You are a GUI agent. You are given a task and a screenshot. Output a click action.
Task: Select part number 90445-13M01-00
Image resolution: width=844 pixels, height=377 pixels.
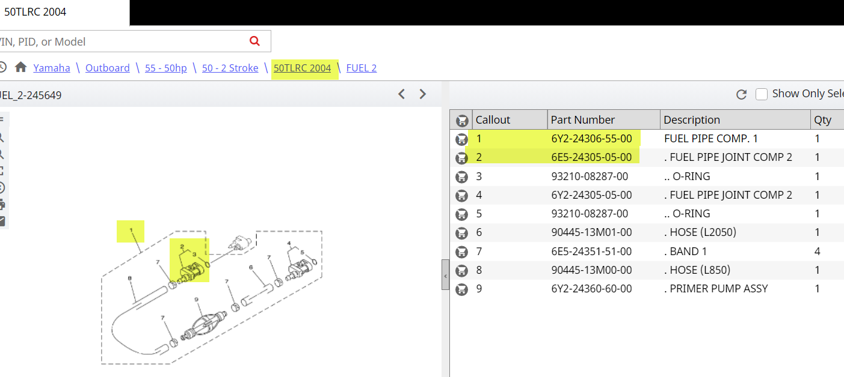click(x=591, y=232)
